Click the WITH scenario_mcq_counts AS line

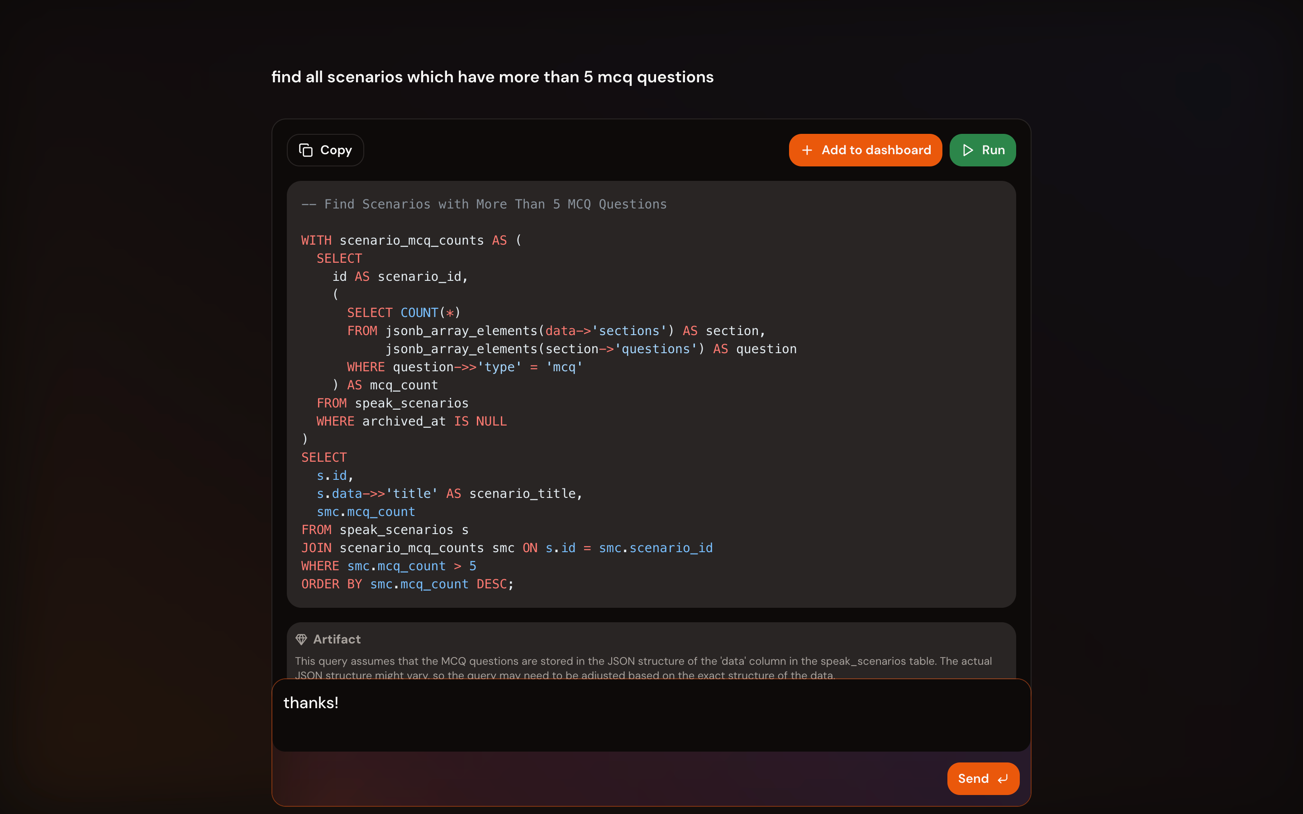(411, 240)
